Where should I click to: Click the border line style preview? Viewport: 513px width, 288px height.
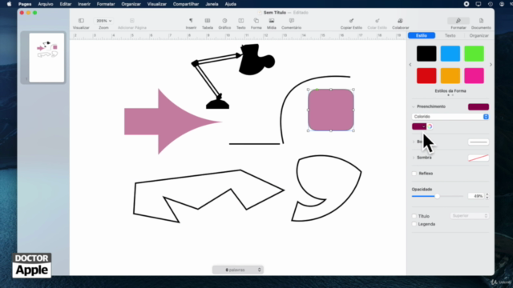click(479, 142)
